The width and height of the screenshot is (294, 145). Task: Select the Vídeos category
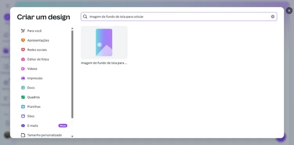click(x=32, y=69)
